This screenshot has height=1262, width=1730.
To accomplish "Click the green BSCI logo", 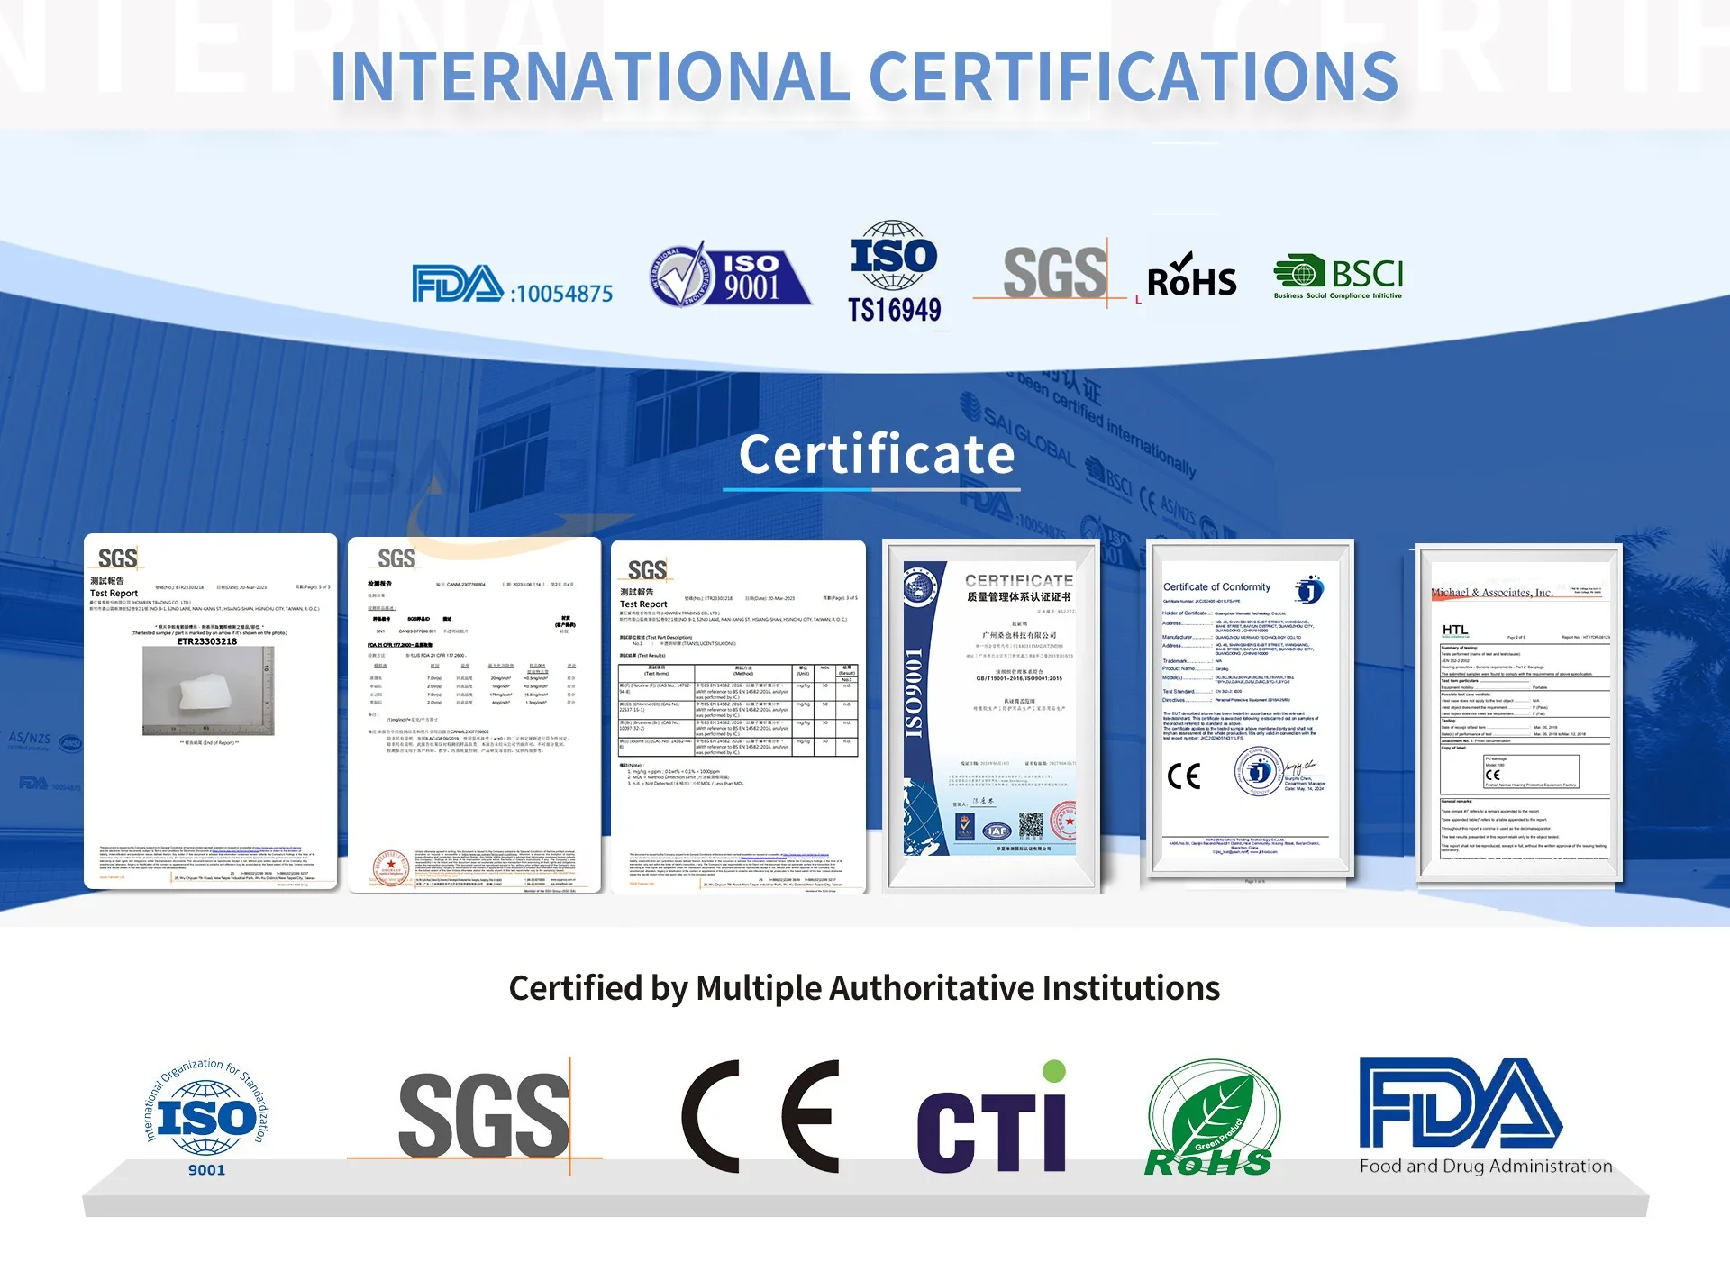I will (1338, 277).
